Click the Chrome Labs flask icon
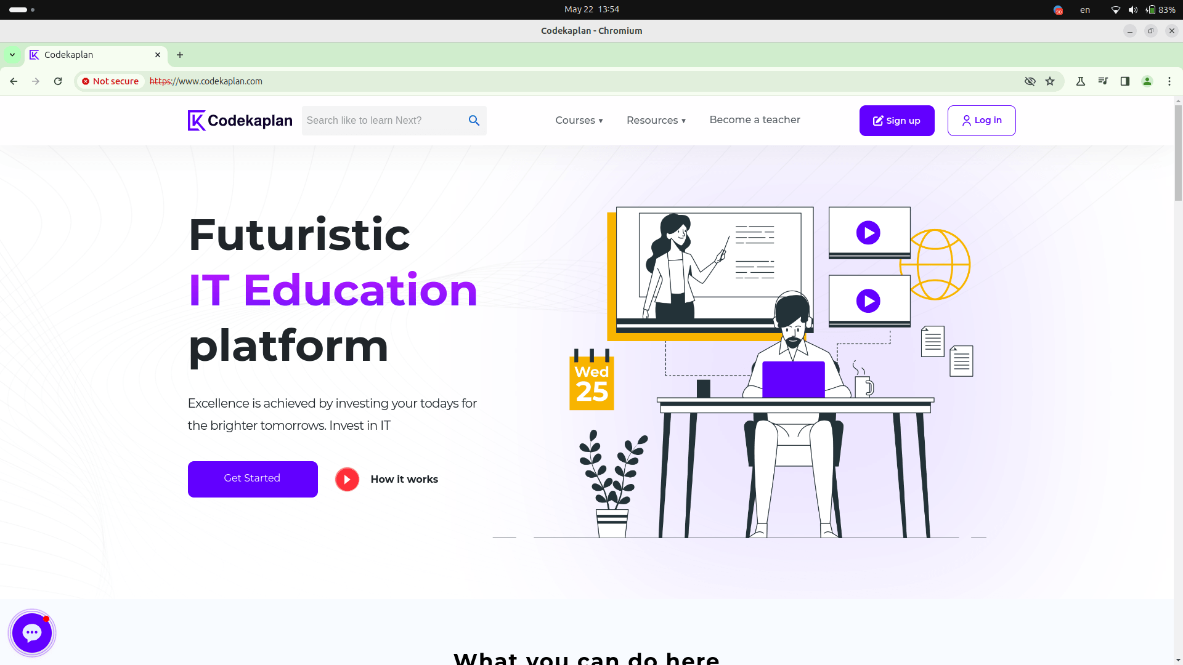Image resolution: width=1183 pixels, height=665 pixels. click(x=1081, y=81)
